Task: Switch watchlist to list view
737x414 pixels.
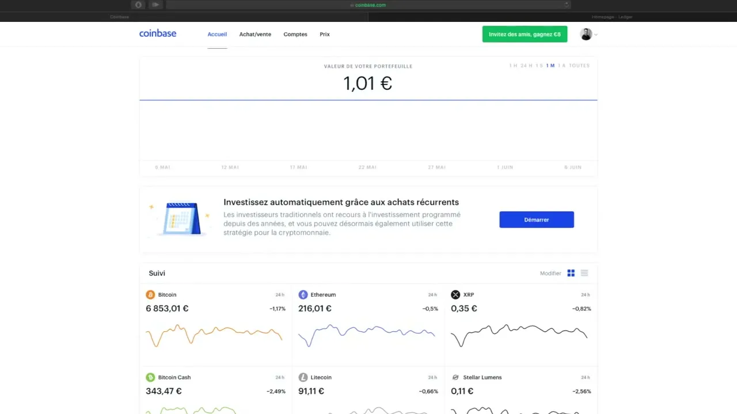Action: click(584, 273)
